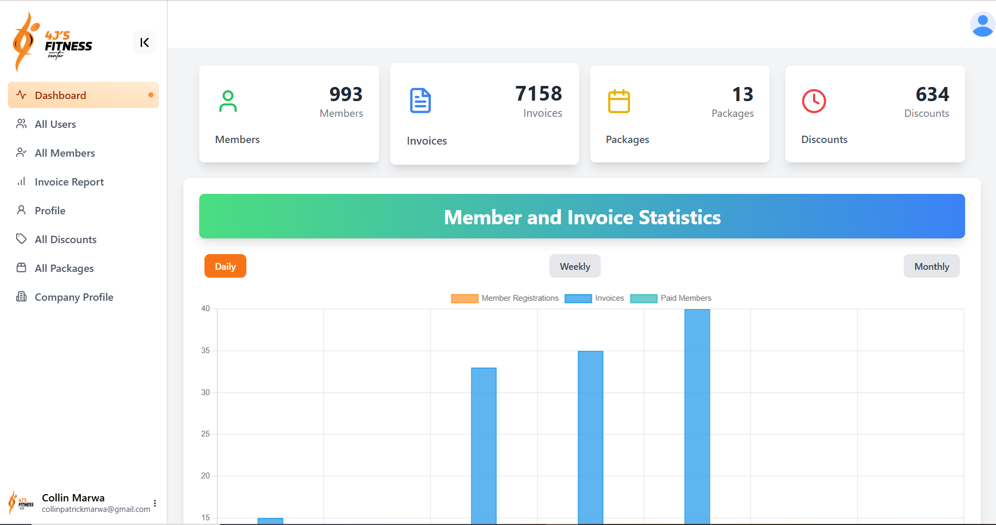This screenshot has height=525, width=996.
Task: Navigate to Company Profile
Action: click(73, 297)
